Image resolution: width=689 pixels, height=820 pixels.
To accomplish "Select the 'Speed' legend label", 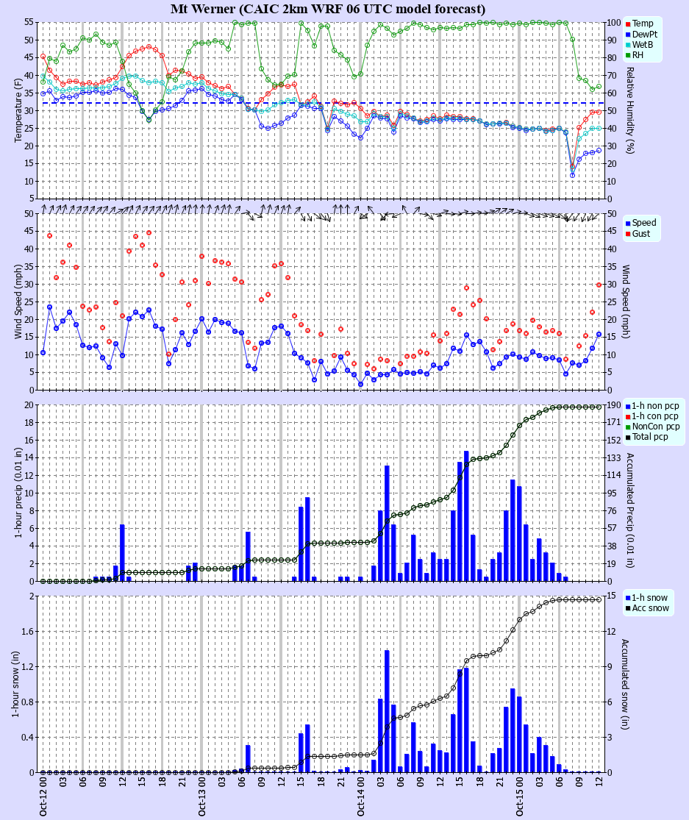I will point(644,223).
